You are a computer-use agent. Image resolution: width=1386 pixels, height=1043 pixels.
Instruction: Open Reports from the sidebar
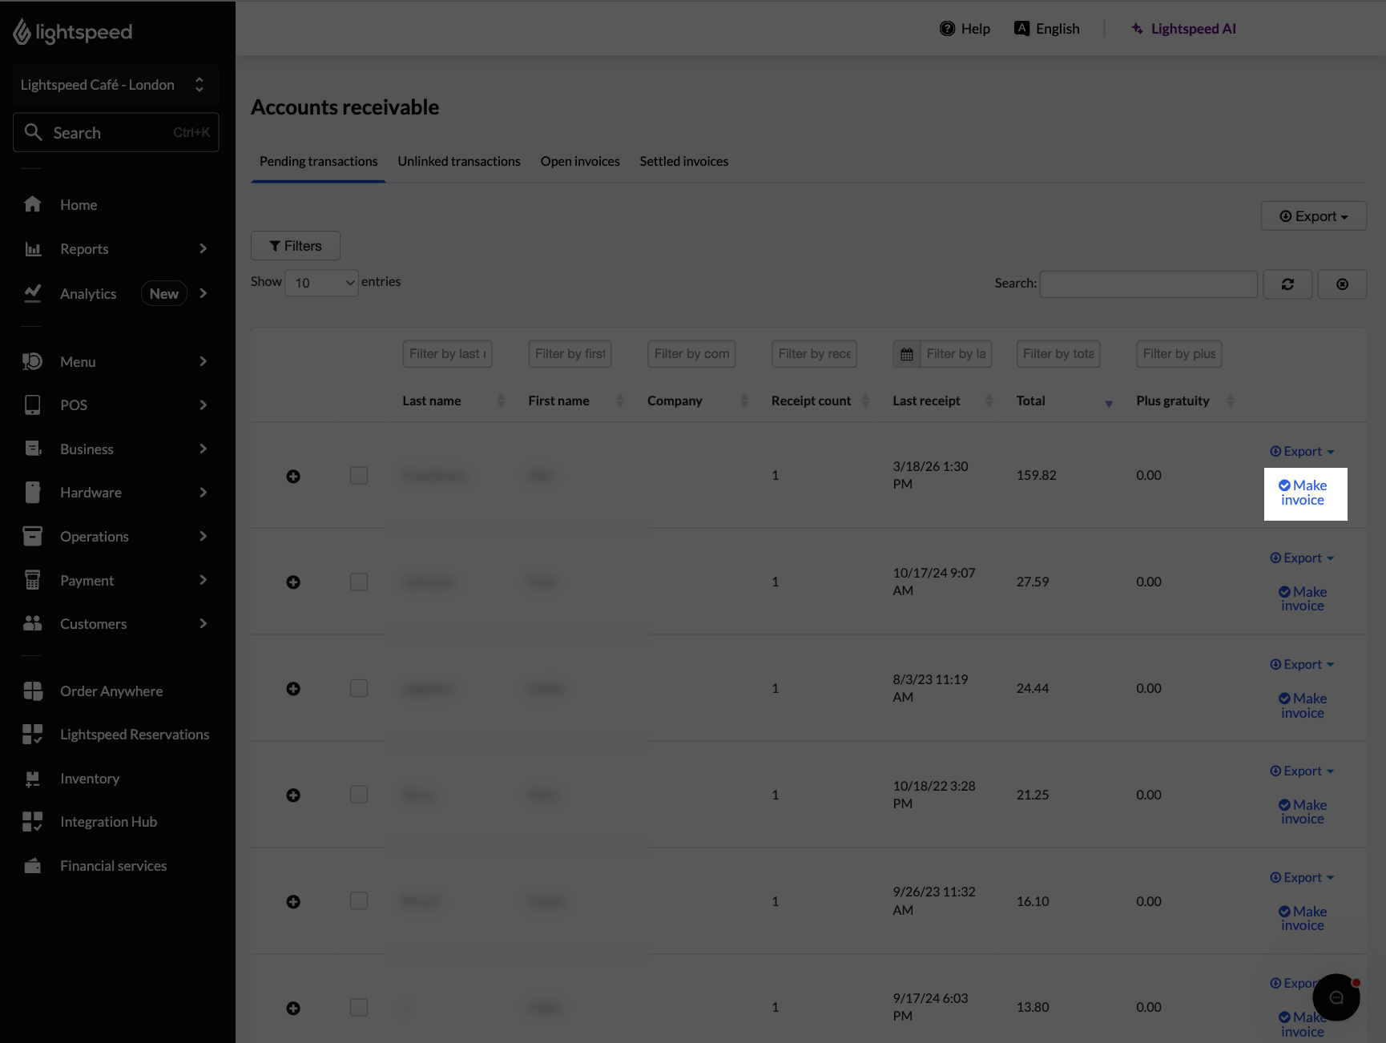coord(84,249)
